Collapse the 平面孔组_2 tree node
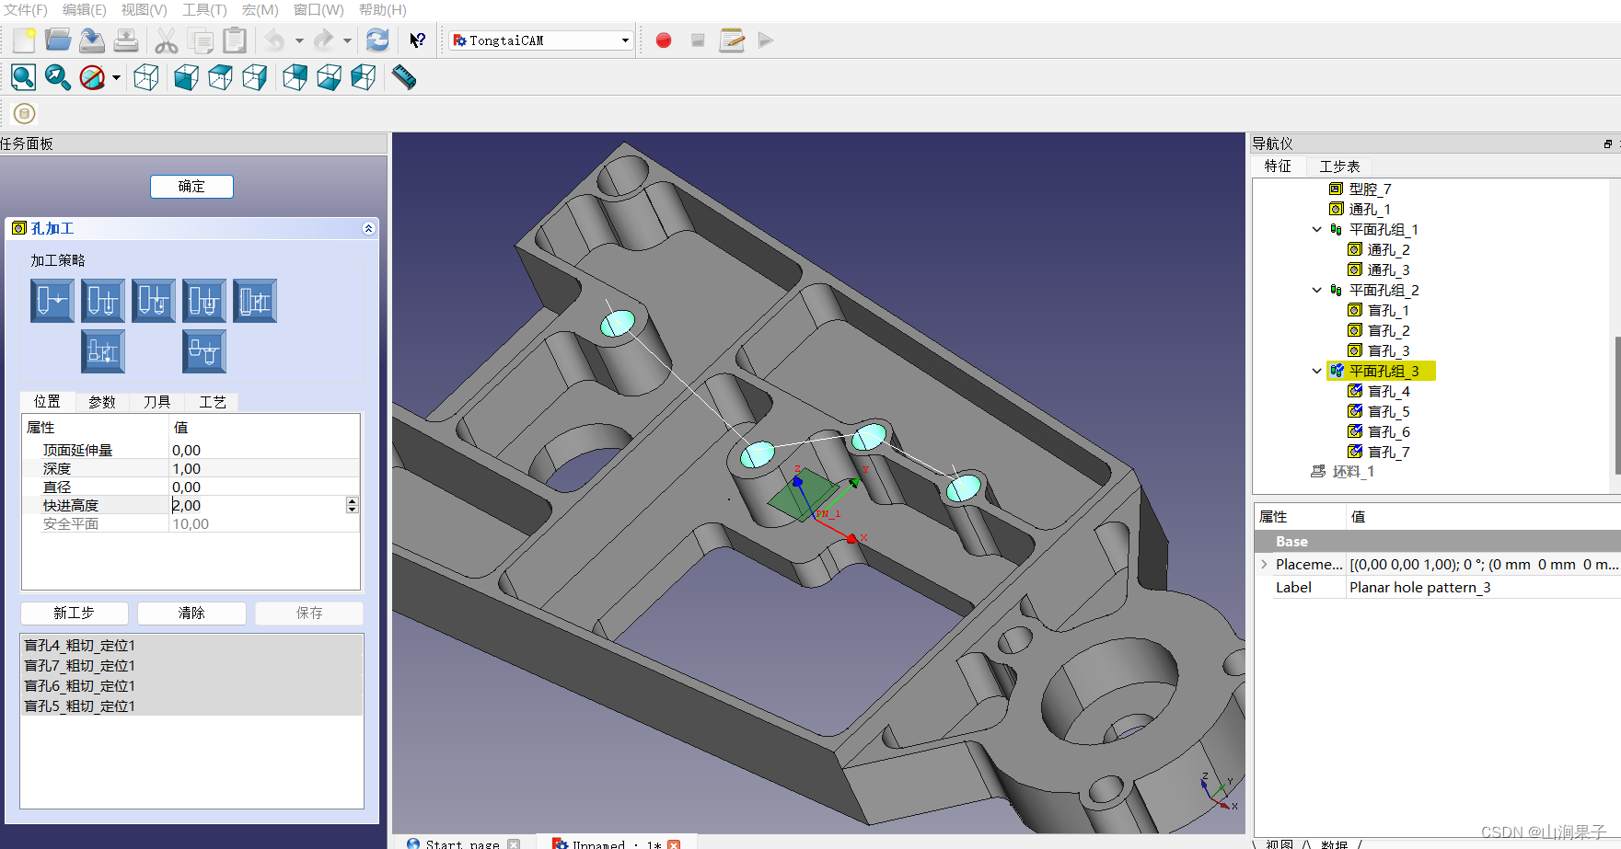Screen dimensions: 1621x849 coord(1317,291)
